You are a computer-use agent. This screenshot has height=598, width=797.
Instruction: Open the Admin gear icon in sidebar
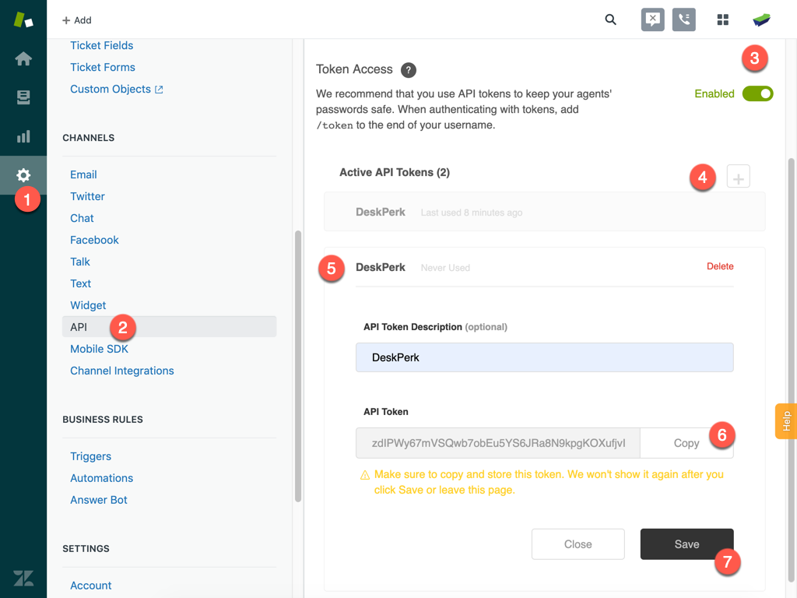(23, 175)
